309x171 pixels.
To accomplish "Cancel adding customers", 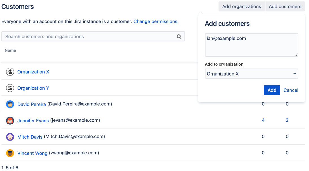I will tap(291, 90).
